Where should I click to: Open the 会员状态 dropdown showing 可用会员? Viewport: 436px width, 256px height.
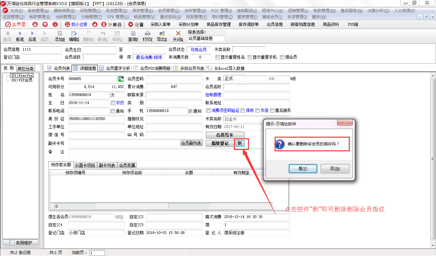pos(199,50)
